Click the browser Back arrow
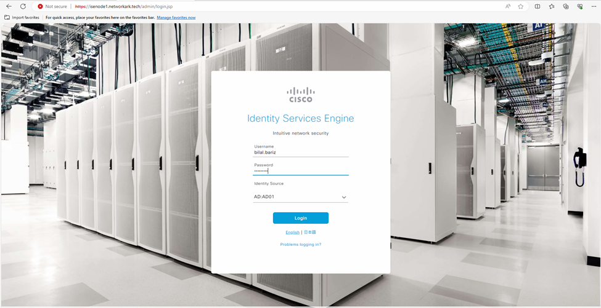601x308 pixels. [x=9, y=6]
